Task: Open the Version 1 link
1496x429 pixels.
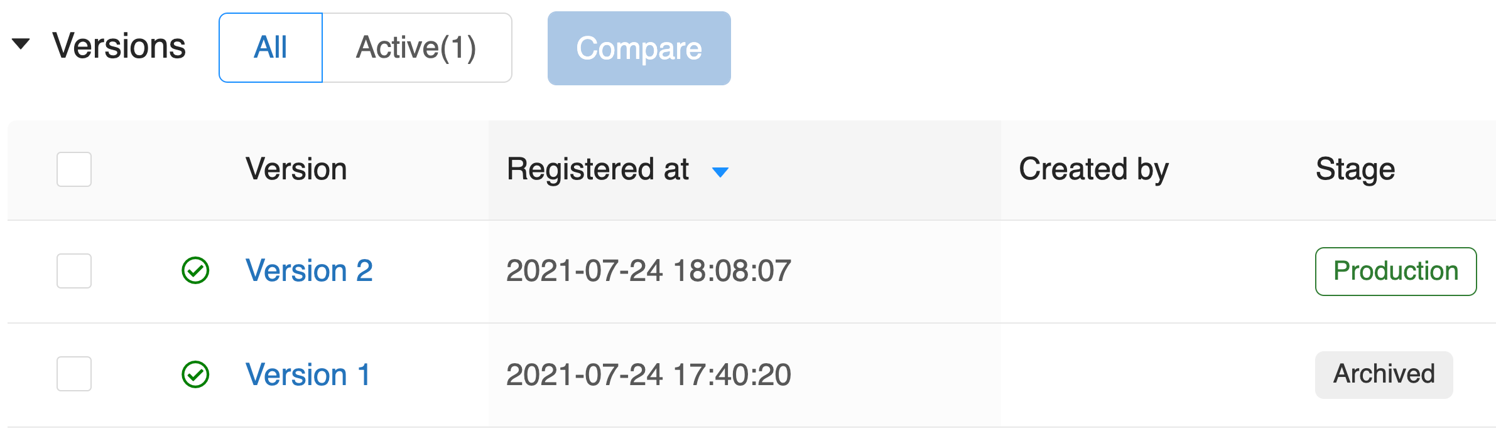Action: [x=308, y=374]
